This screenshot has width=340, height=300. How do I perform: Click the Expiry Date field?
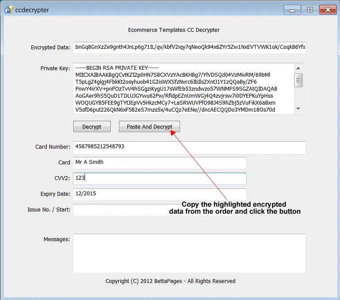pos(160,194)
